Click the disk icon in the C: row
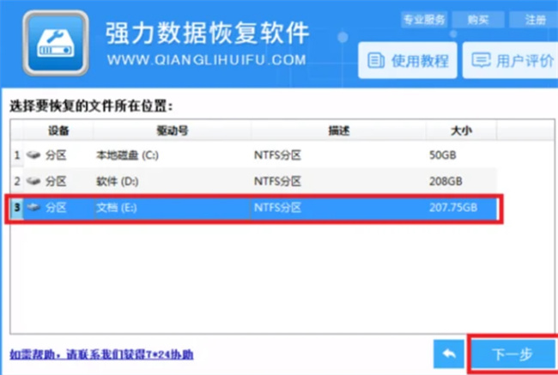Screen dimensions: 558x375 click(33, 155)
